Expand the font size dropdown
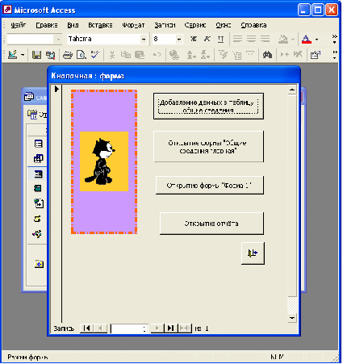The height and width of the screenshot is (364, 343). tap(179, 40)
